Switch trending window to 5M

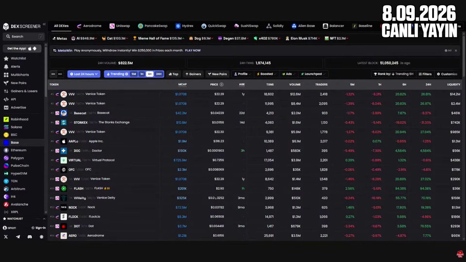click(x=134, y=74)
